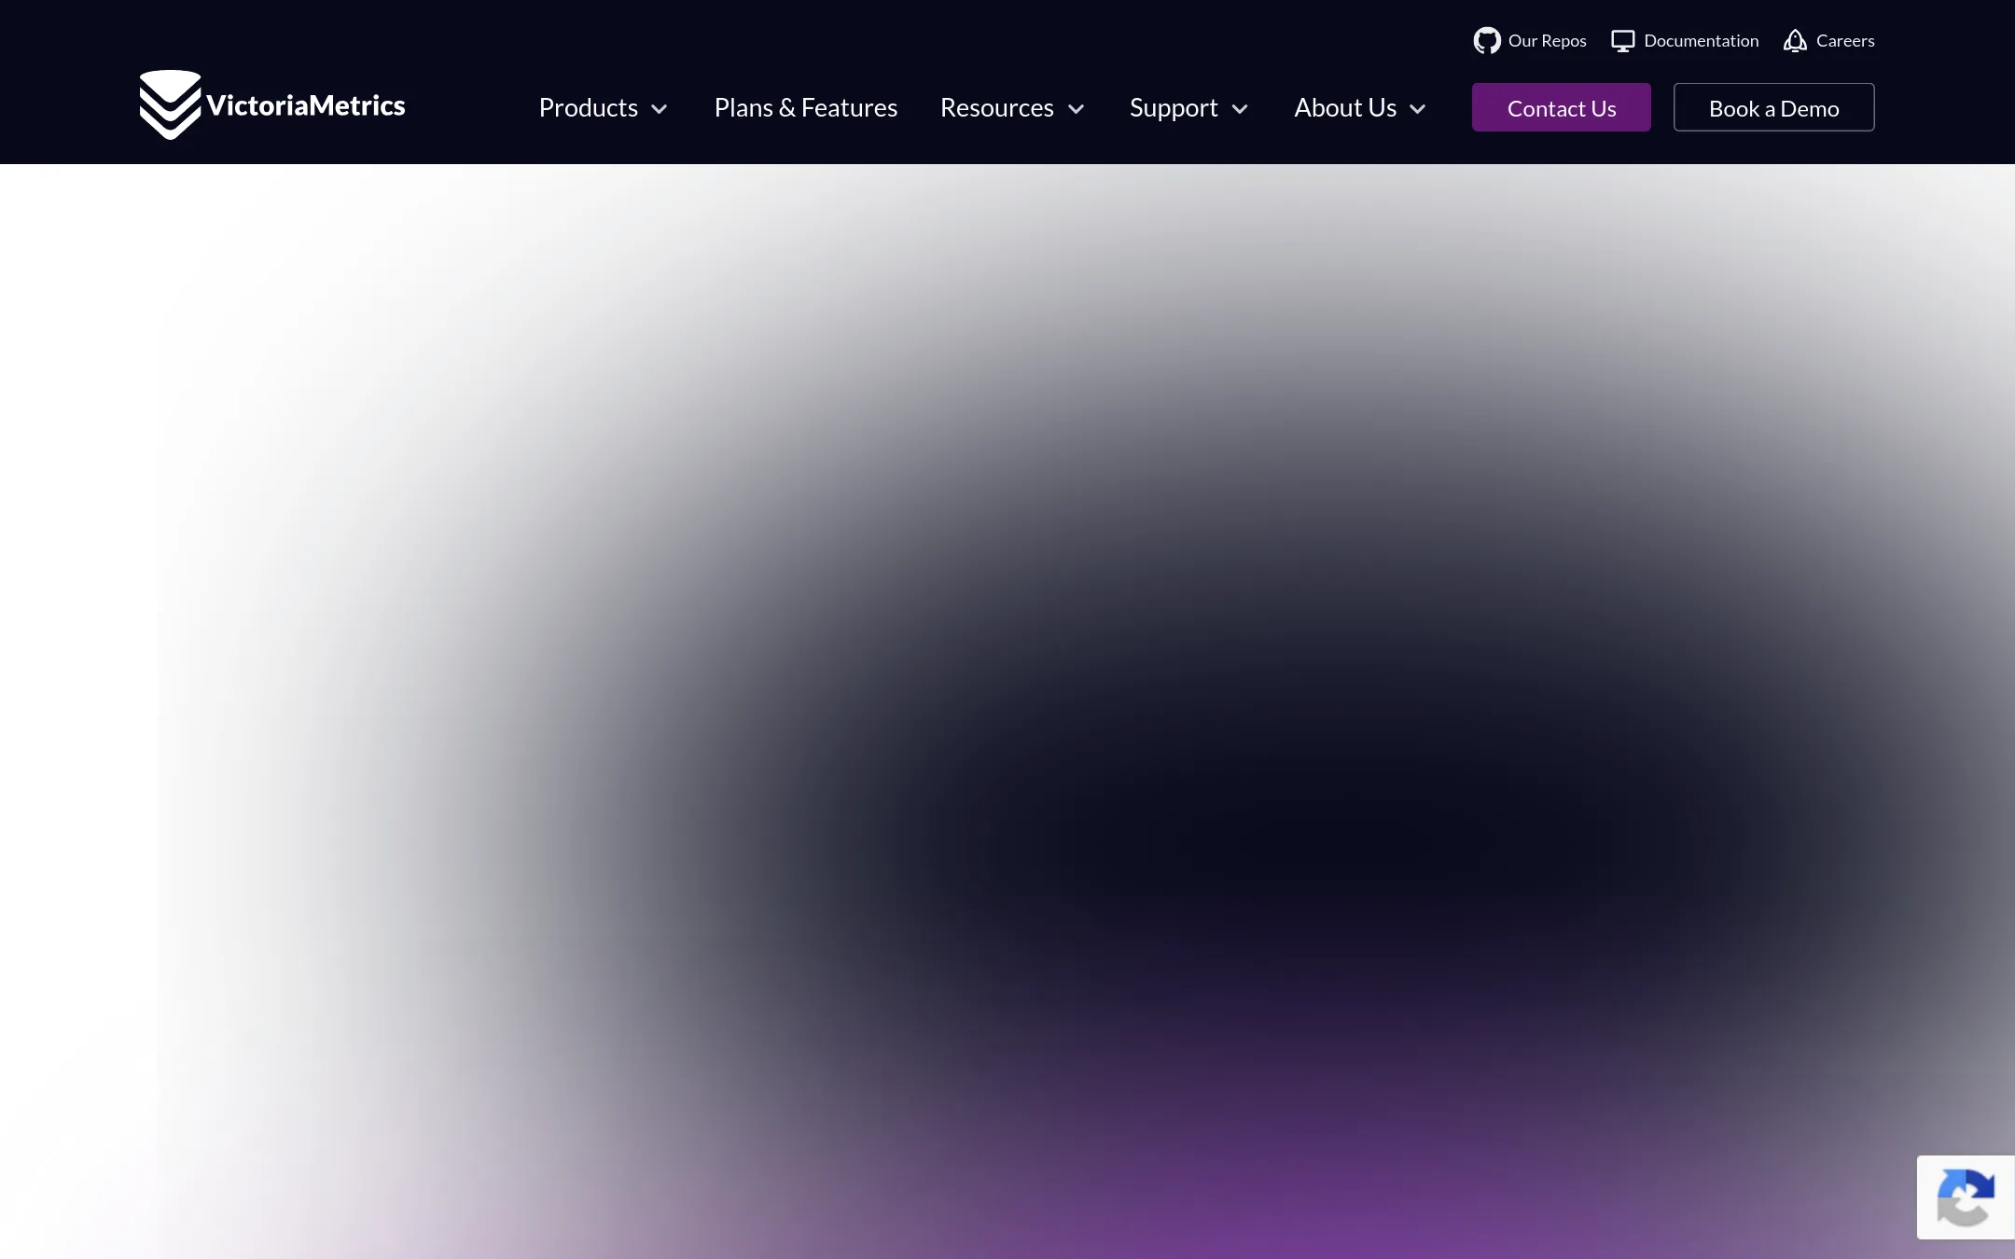Click the VictoriaMetrics wordmark text

(x=306, y=105)
